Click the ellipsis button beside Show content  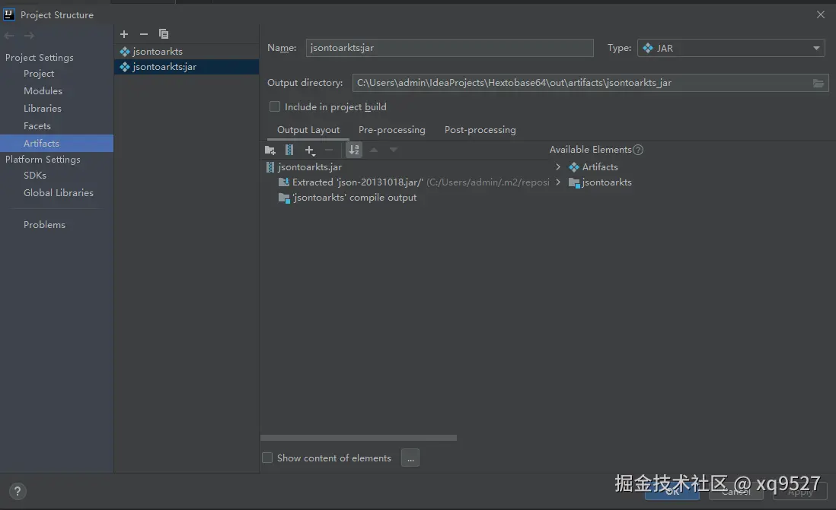pyautogui.click(x=410, y=458)
